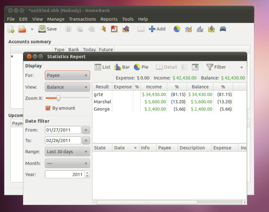The width and height of the screenshot is (269, 212).
Task: Click the Show transactions book icon
Action: coord(141,29)
